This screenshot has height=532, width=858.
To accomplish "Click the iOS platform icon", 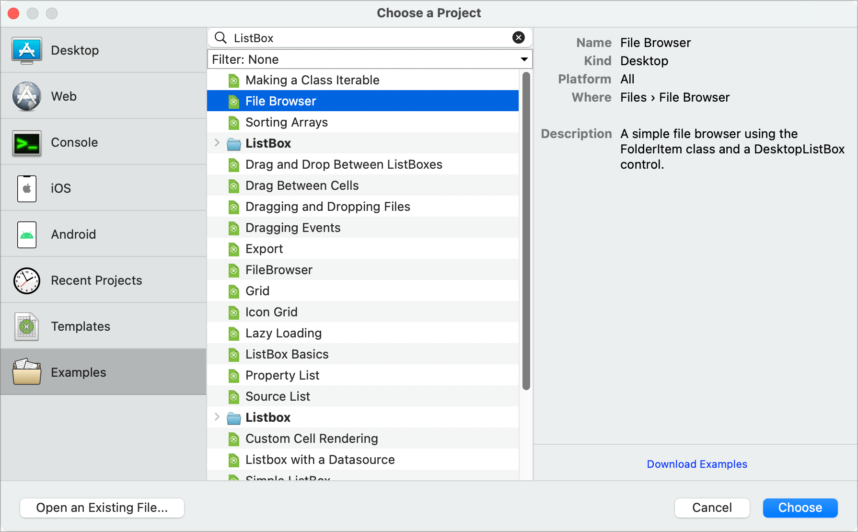I will pos(27,188).
